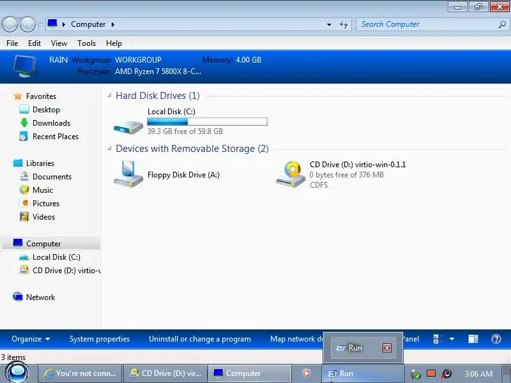Open the Music library
511x383 pixels.
tap(42, 190)
